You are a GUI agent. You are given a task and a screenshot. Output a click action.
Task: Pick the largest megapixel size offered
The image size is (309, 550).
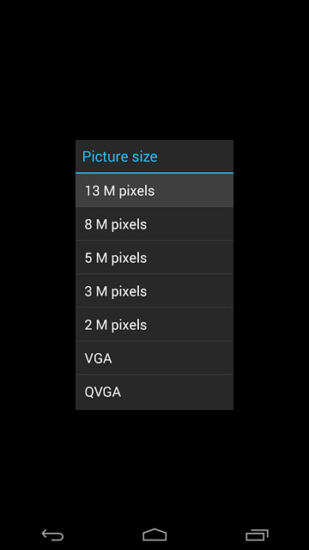click(x=154, y=191)
